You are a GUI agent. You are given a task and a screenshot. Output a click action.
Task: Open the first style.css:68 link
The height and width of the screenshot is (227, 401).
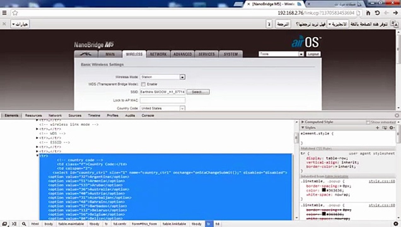click(382, 181)
